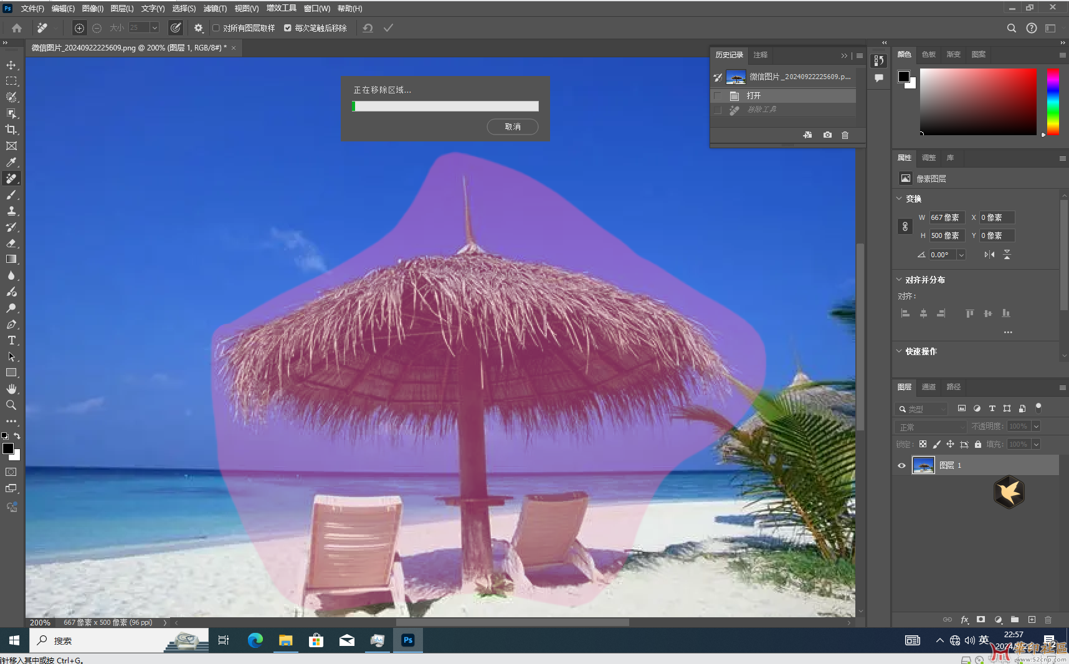Create new snapshot with camera icon
The image size is (1069, 664).
(827, 135)
